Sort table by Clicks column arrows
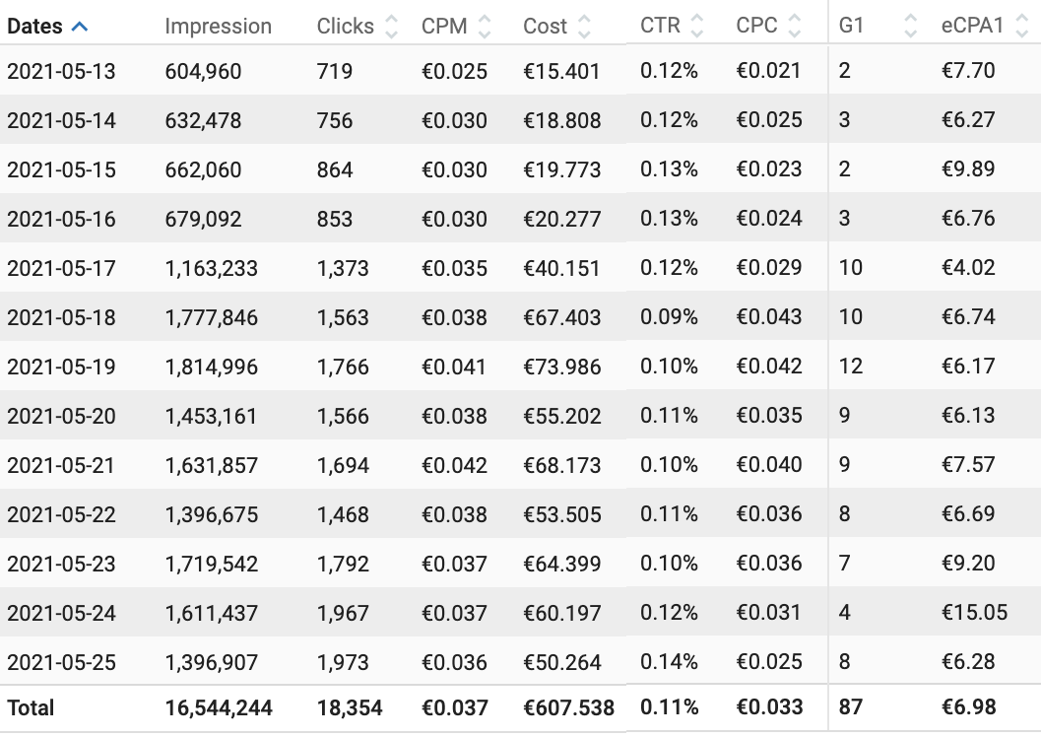 tap(391, 27)
